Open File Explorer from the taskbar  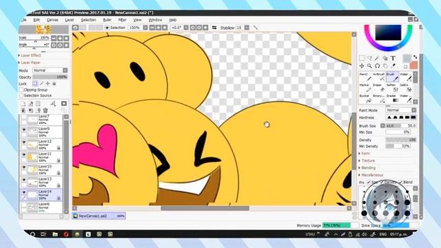[x=55, y=234]
